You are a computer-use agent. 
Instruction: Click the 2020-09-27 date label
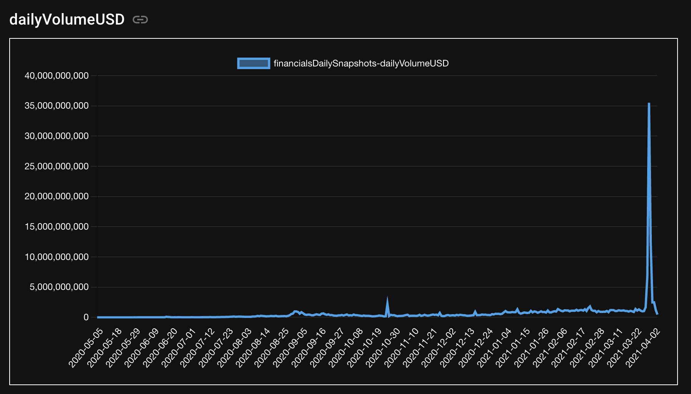coord(327,348)
